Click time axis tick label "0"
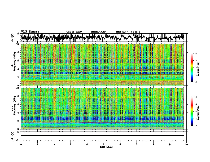The image size is (210, 162). [x=21, y=145]
